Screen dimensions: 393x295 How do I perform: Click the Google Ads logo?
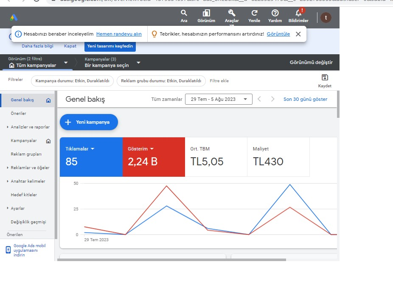pyautogui.click(x=14, y=17)
